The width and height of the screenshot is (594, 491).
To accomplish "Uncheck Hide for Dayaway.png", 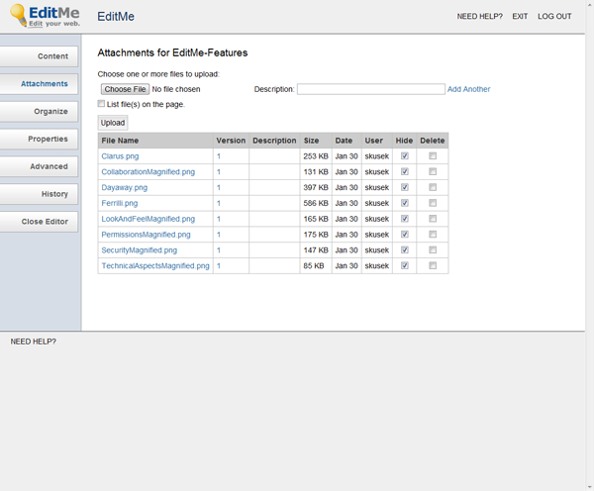I will tap(405, 187).
